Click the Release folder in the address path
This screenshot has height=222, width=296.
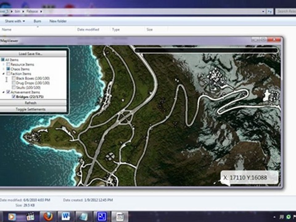[32, 11]
